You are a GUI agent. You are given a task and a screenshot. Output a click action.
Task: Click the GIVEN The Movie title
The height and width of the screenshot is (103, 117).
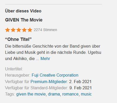[24, 20]
